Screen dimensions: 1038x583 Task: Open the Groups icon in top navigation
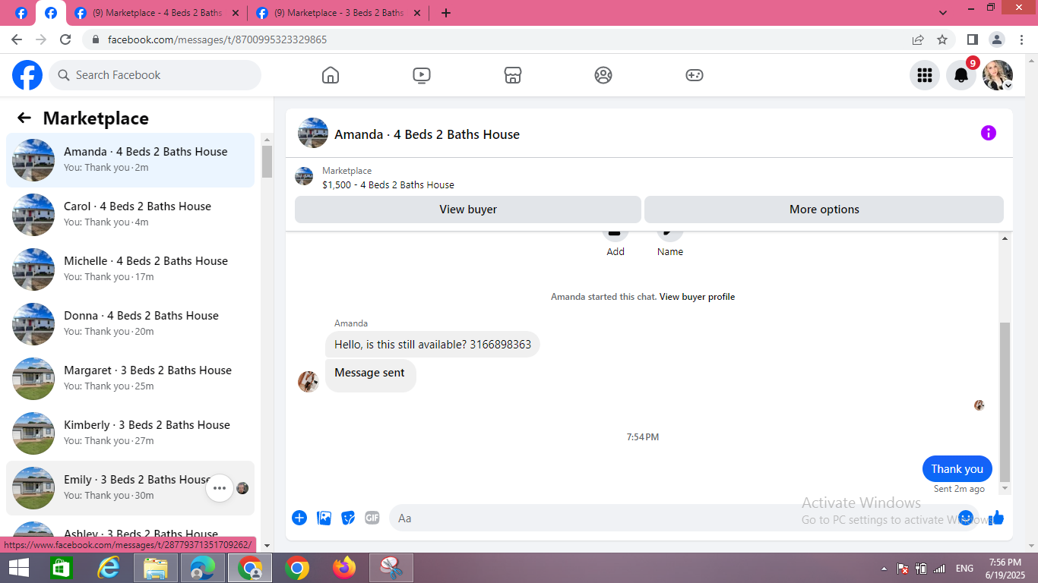tap(603, 75)
